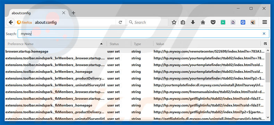This screenshot has width=274, height=125.
Task: Maximize the Firefox window
Action: pyautogui.click(x=251, y=8)
